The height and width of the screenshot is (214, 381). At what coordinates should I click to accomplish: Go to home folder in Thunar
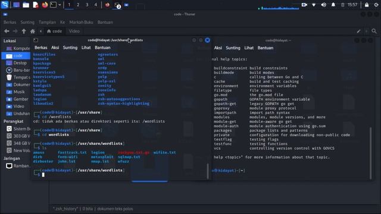(x=33, y=31)
